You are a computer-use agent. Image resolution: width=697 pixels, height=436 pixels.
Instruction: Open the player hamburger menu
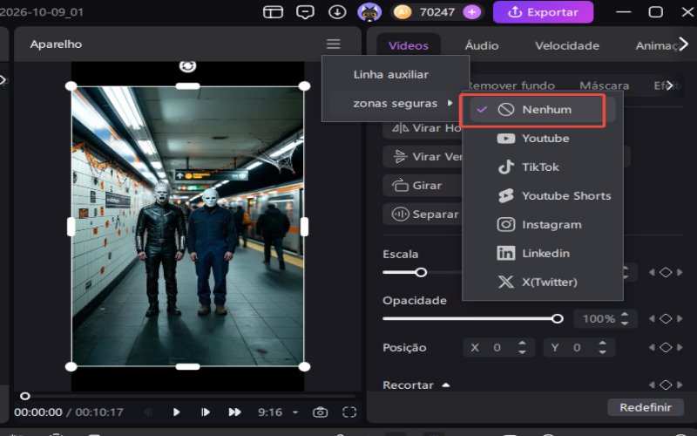334,44
